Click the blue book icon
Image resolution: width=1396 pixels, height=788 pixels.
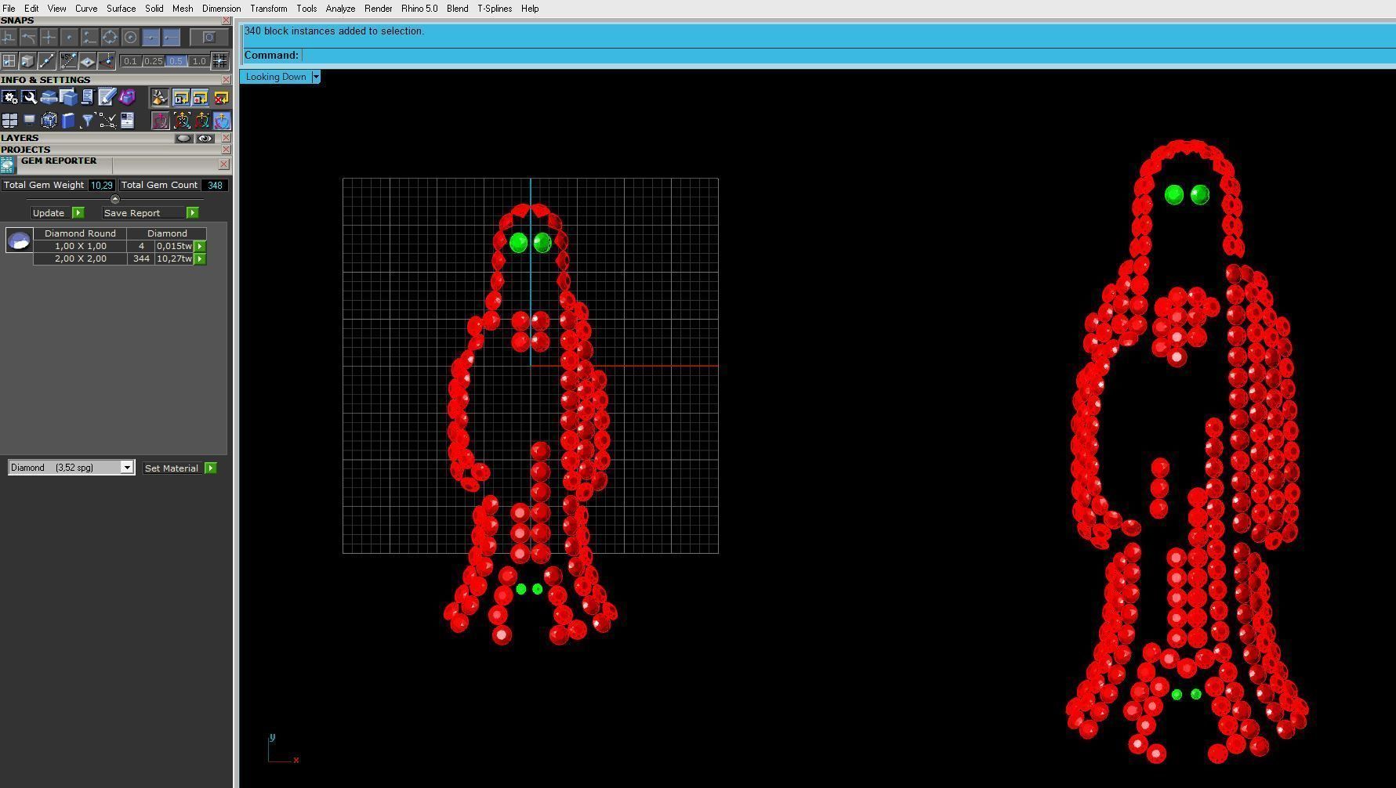68,120
